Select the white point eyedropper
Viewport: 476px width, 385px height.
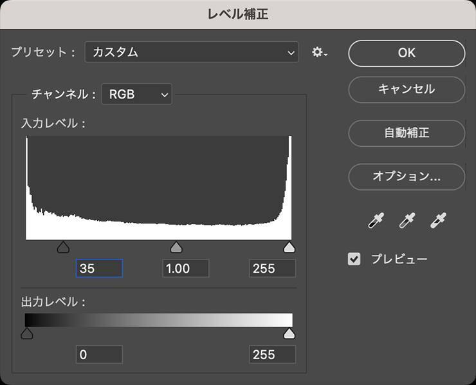(x=438, y=221)
